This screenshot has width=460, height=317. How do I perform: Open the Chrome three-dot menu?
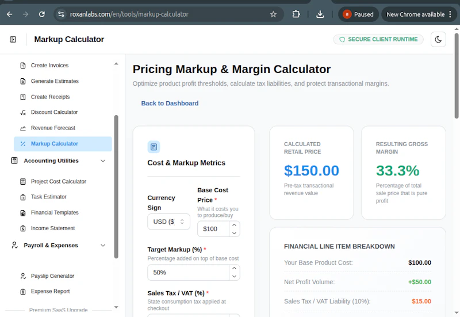click(x=450, y=14)
